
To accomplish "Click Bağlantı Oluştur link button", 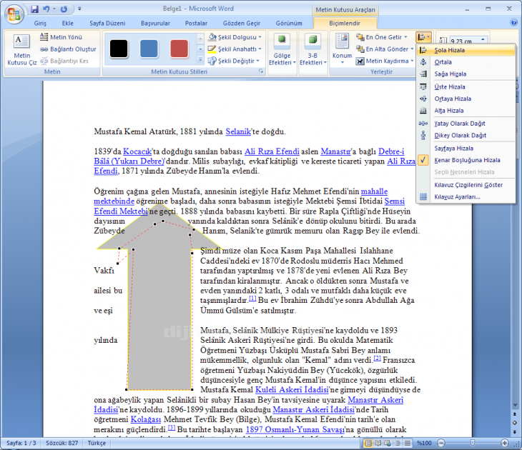I will (x=68, y=49).
